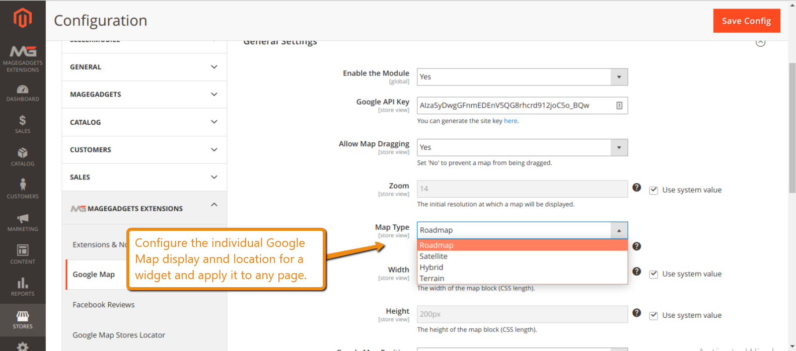The width and height of the screenshot is (796, 351).
Task: Open Extensions & Notifications settings tab
Action: pyautogui.click(x=99, y=244)
